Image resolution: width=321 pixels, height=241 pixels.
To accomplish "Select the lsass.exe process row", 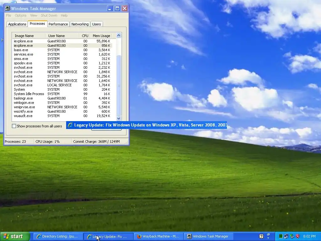I will 62,50.
